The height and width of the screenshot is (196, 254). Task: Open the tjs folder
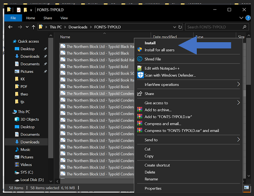point(22,102)
